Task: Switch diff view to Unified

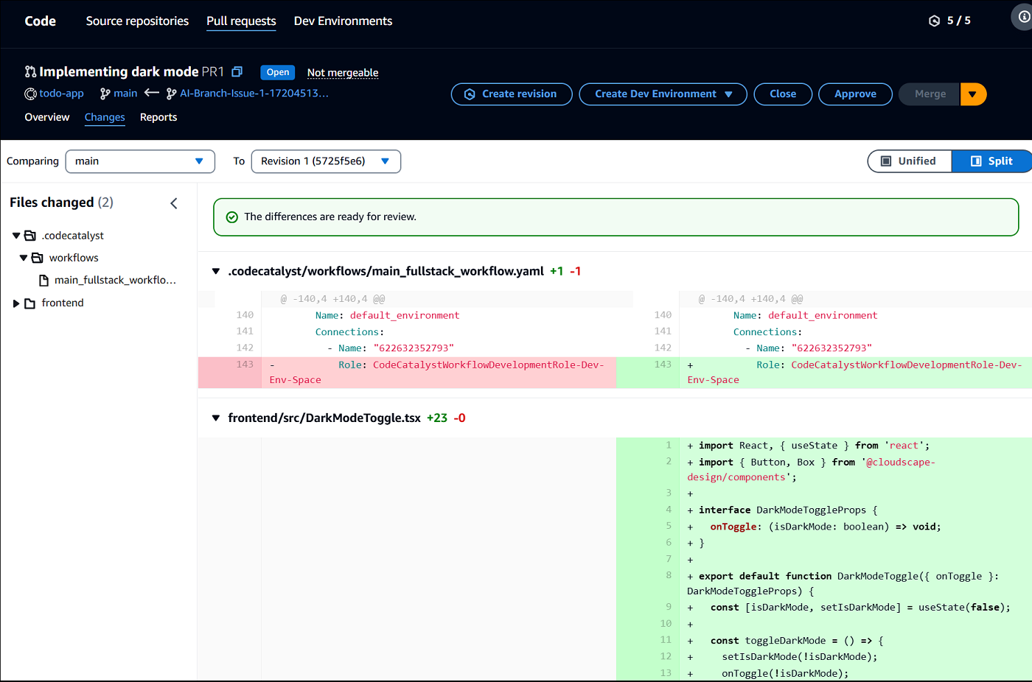Action: [909, 161]
